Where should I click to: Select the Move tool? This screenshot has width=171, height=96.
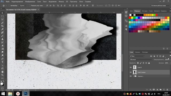click(x=2, y=13)
